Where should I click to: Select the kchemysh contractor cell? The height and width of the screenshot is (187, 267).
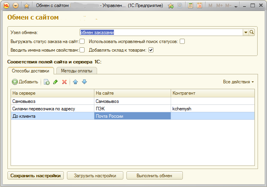[213, 108]
